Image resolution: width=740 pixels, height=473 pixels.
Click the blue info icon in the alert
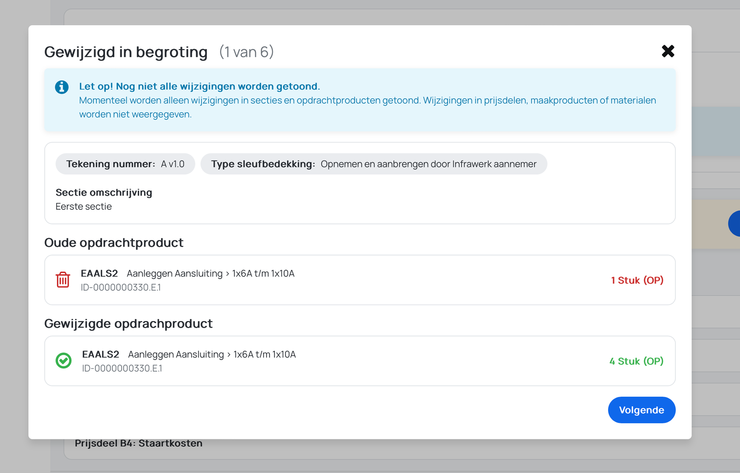(x=62, y=87)
